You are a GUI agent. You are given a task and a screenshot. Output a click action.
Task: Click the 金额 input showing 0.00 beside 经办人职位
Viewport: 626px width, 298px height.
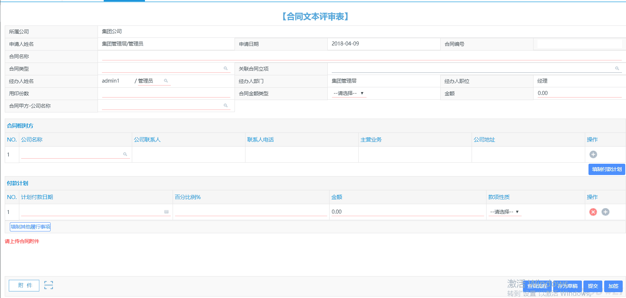click(579, 94)
